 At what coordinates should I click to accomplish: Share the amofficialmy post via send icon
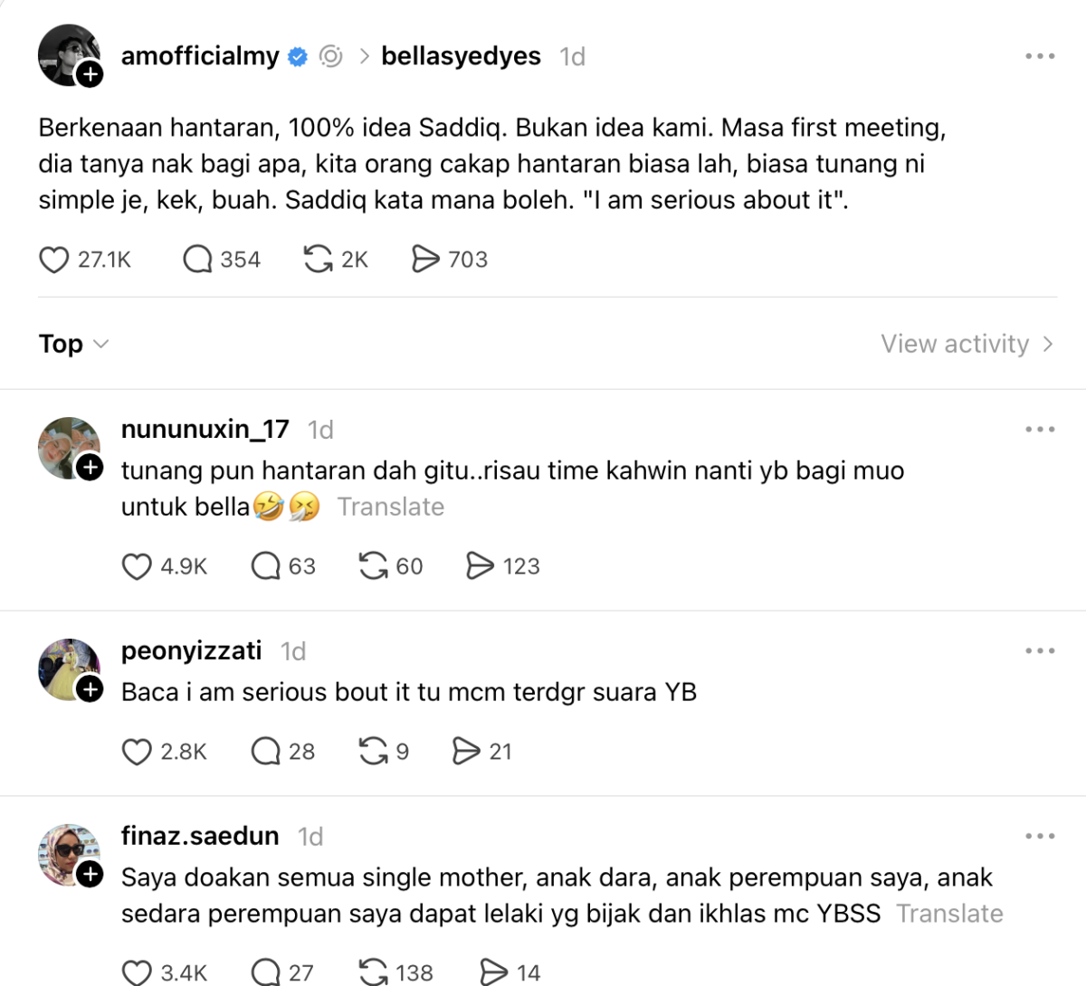click(x=425, y=260)
